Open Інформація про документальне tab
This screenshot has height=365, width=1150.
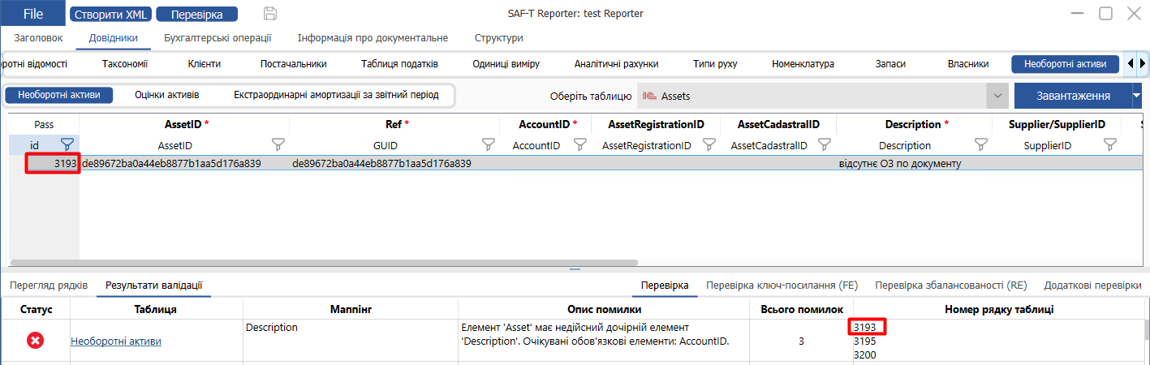(373, 38)
